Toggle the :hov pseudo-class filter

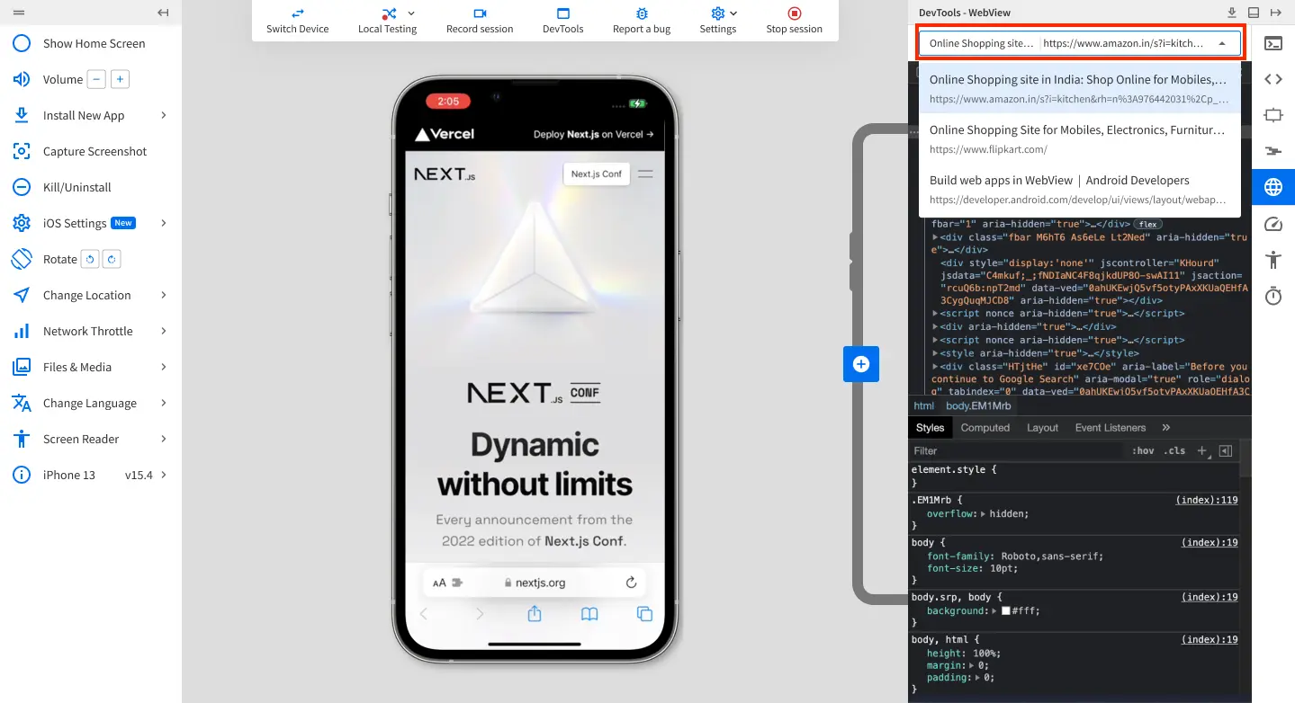click(x=1143, y=450)
